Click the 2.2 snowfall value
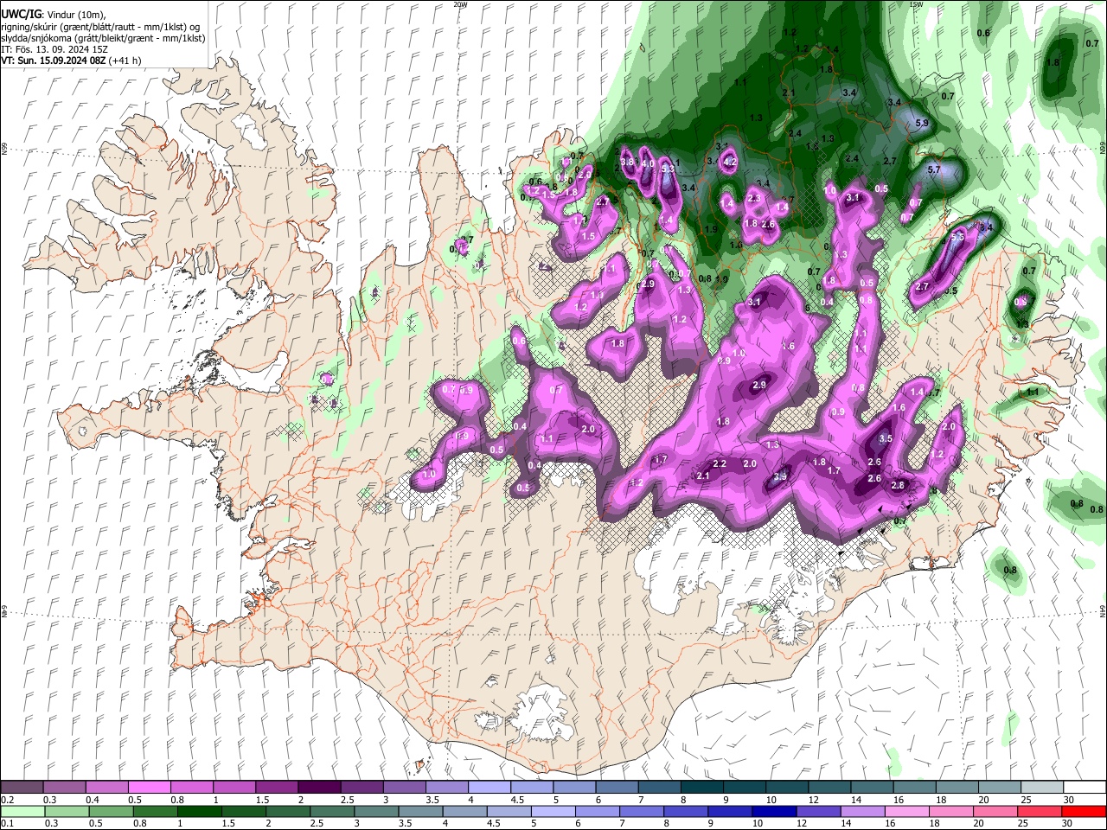The height and width of the screenshot is (830, 1107). click(720, 464)
